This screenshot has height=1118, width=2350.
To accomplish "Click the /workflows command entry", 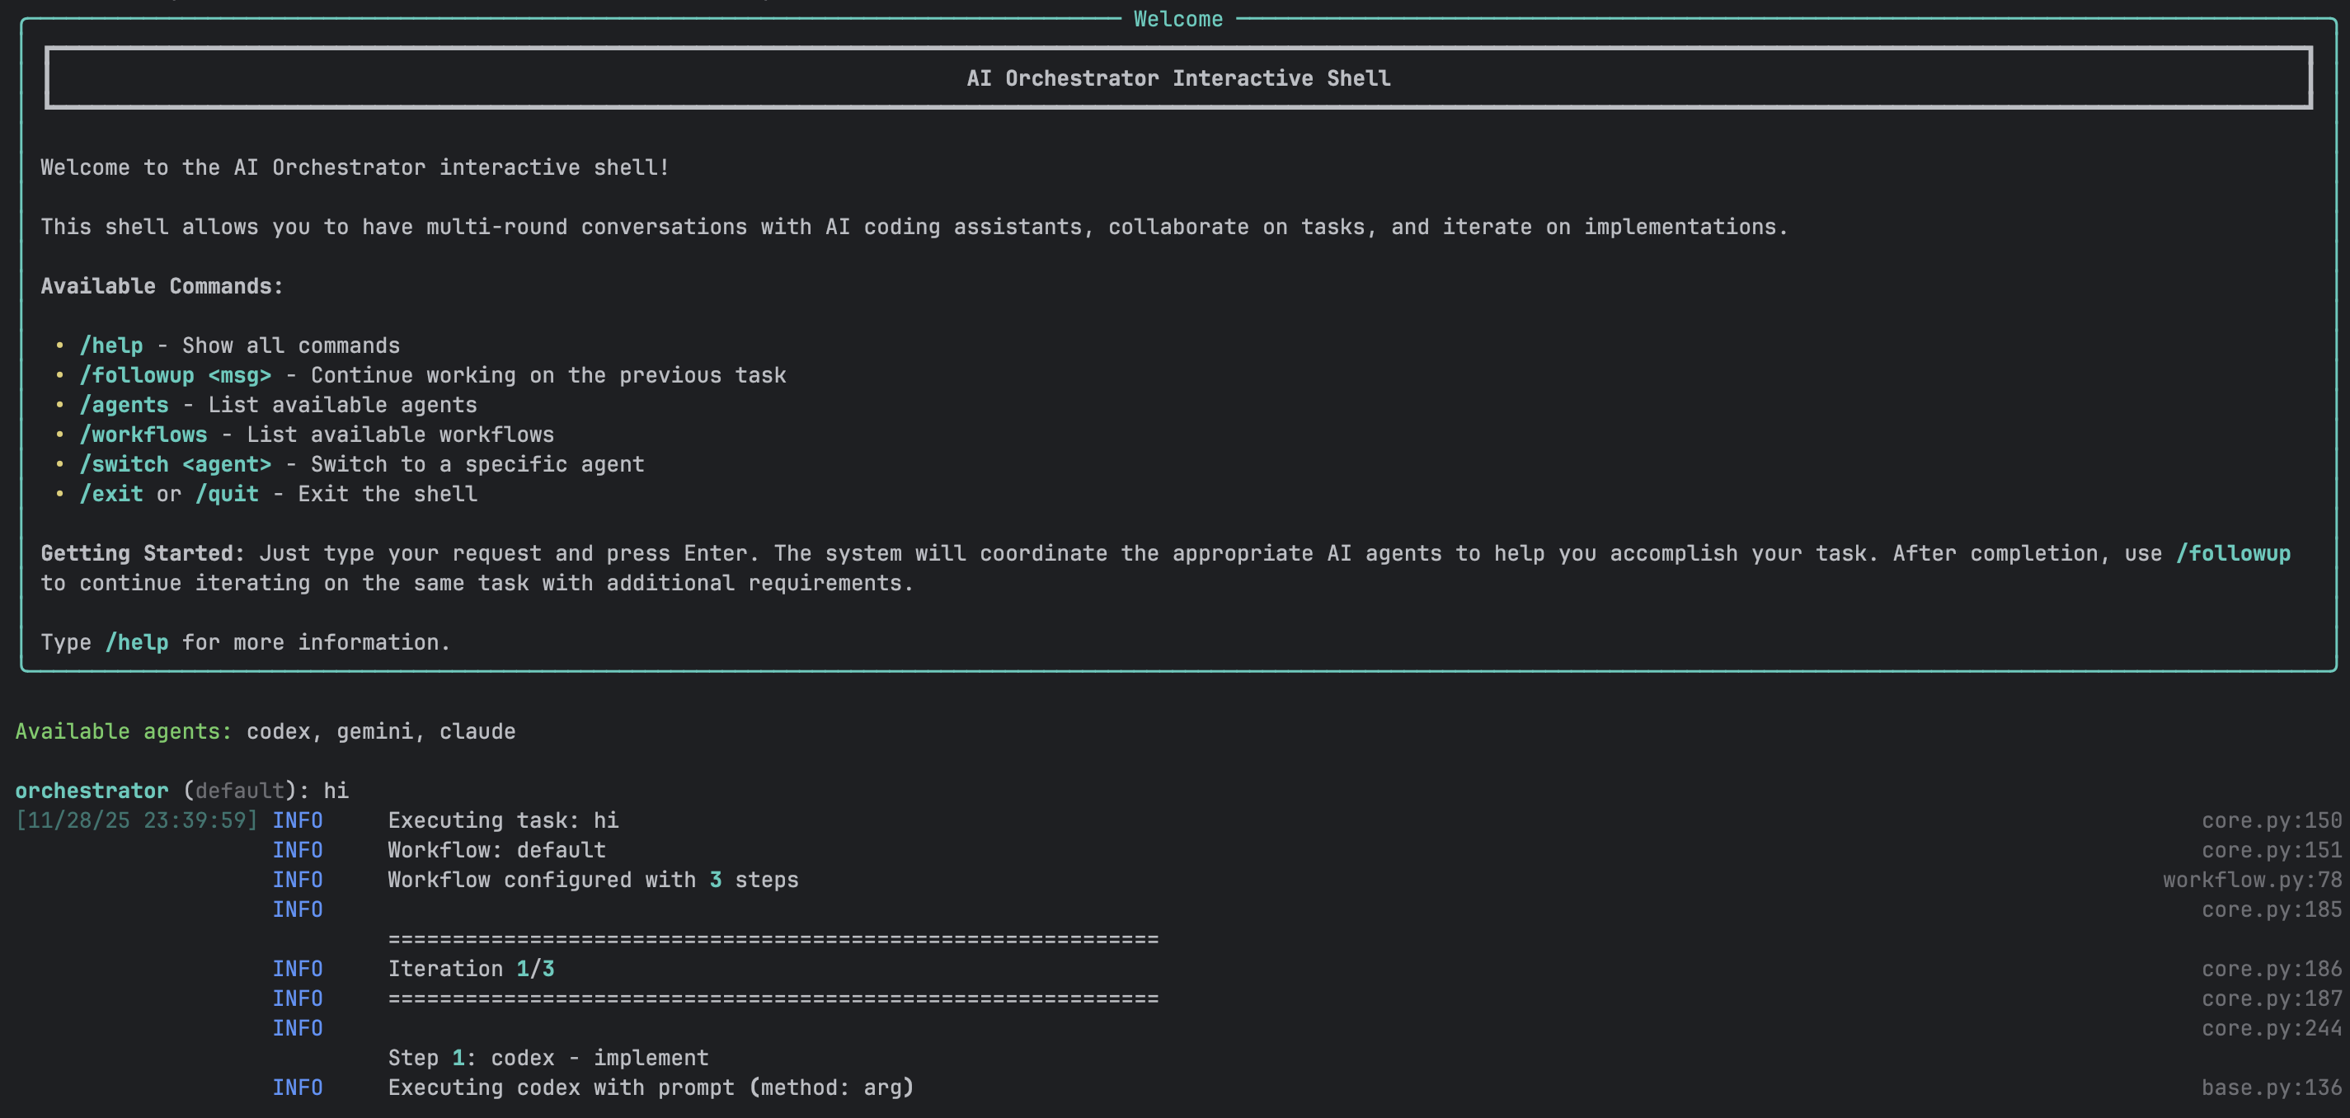I will (143, 434).
